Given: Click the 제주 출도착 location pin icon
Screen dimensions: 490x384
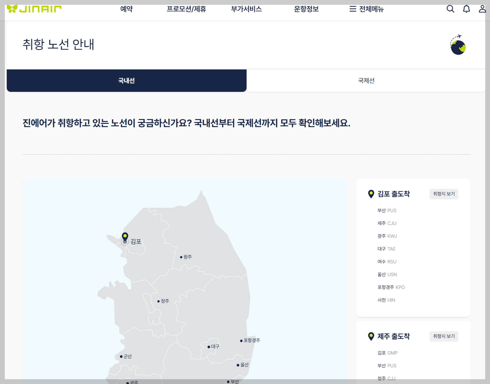Looking at the screenshot, I should (x=371, y=336).
